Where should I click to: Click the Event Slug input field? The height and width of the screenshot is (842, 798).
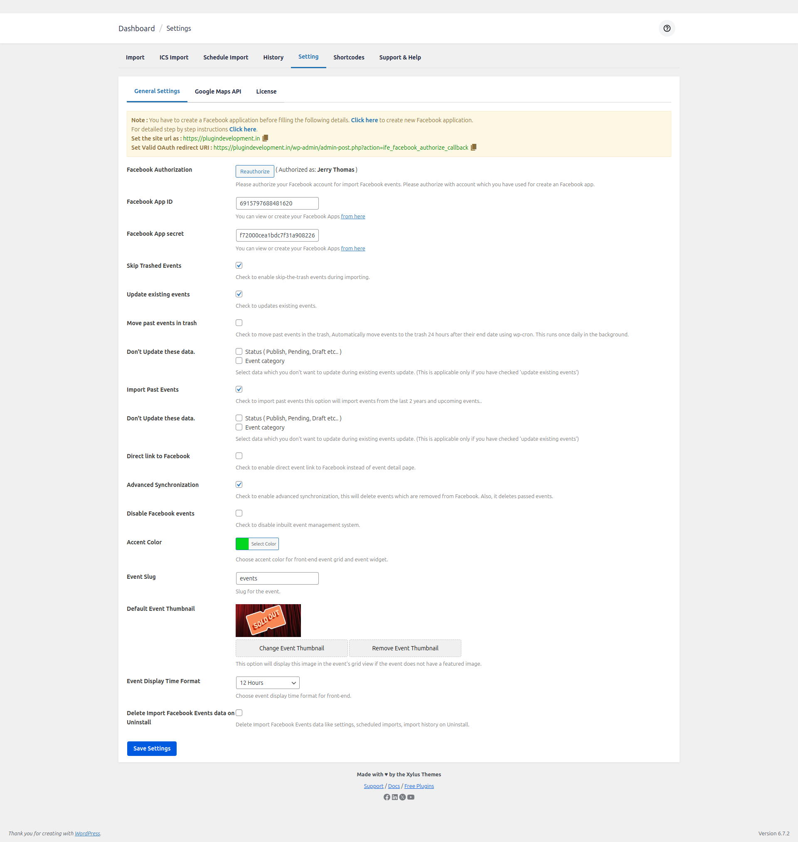[x=277, y=578]
